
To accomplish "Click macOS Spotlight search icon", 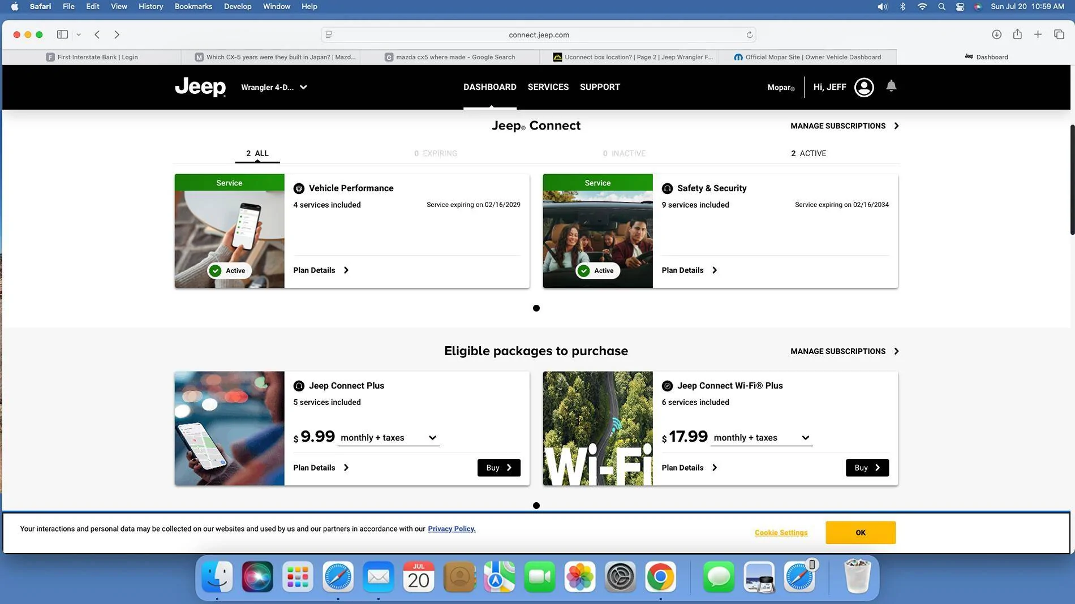I will click(941, 6).
